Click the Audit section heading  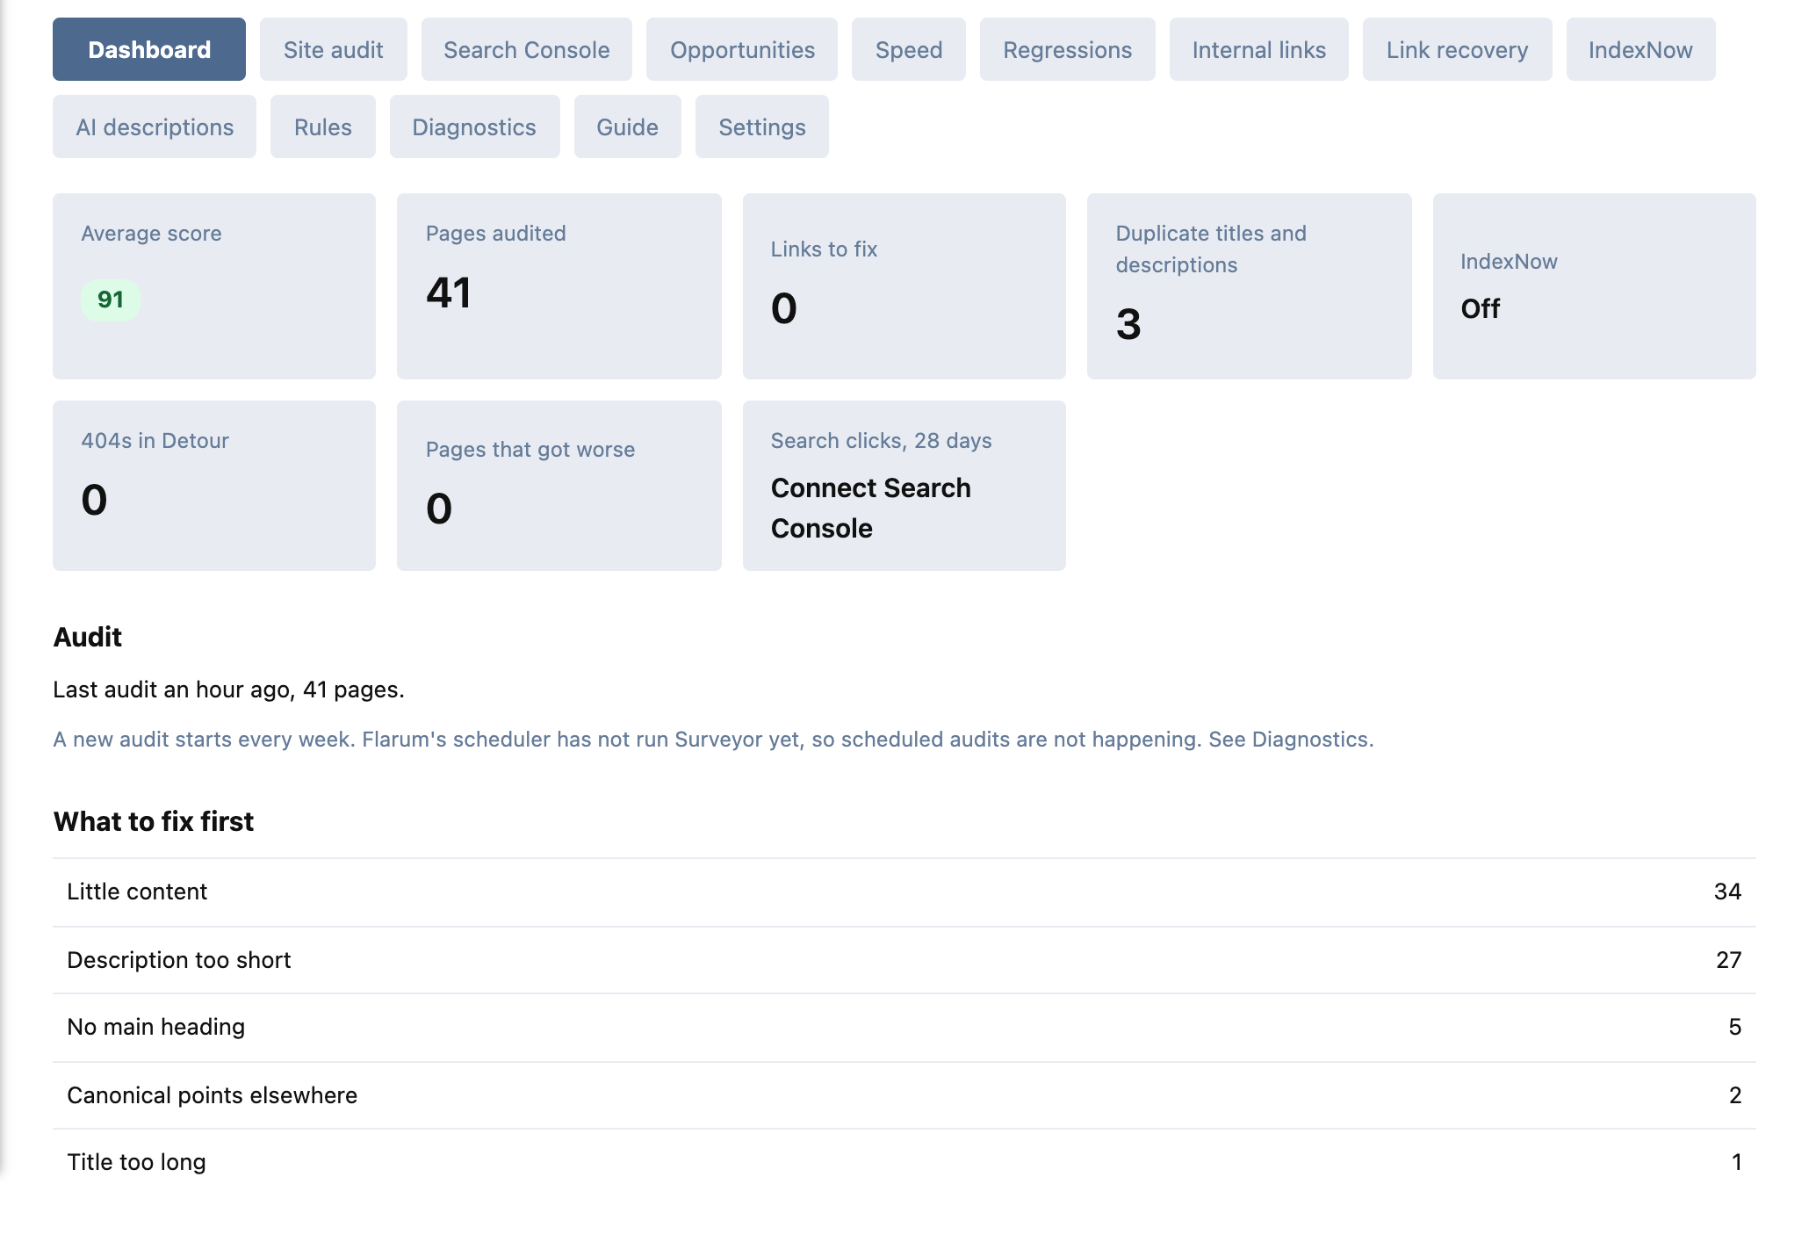point(88,637)
